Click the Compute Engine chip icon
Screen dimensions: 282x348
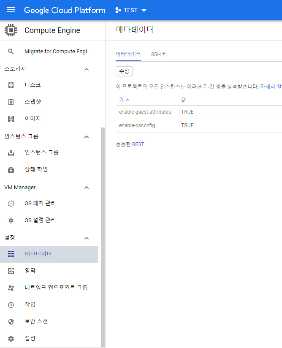tap(11, 30)
